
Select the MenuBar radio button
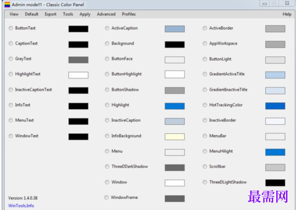point(205,136)
